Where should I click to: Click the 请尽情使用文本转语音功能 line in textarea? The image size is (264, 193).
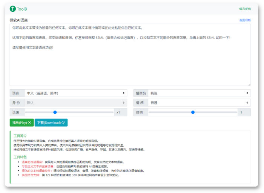[x=33, y=47]
